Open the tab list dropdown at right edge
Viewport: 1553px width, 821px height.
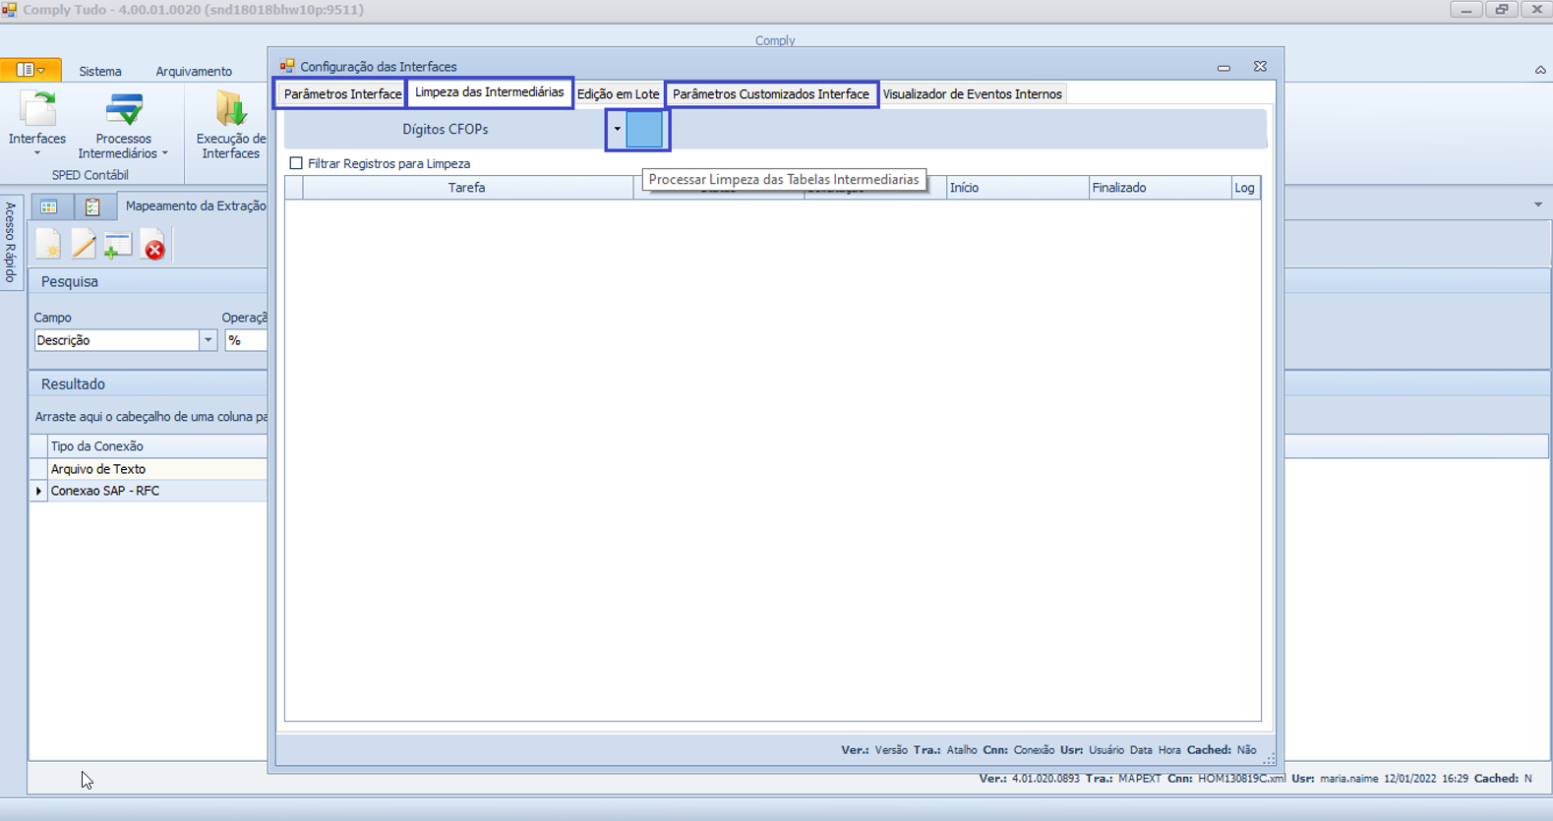coord(1538,205)
